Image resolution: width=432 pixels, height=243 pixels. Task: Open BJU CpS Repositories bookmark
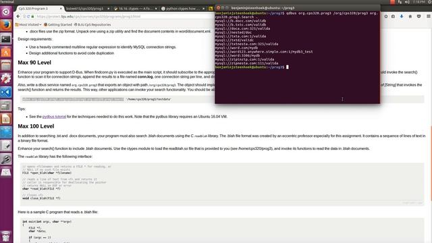point(92,24)
